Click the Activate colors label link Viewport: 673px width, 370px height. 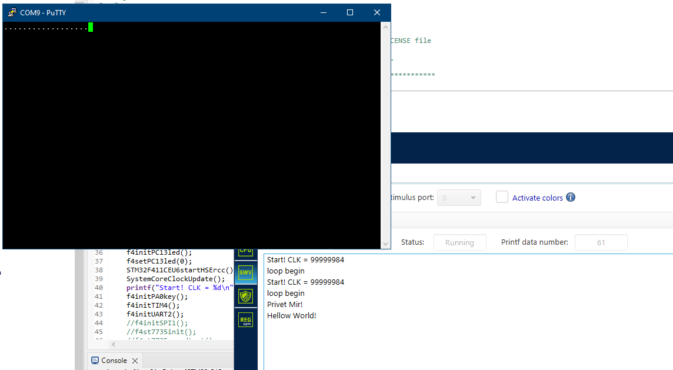[x=537, y=198]
